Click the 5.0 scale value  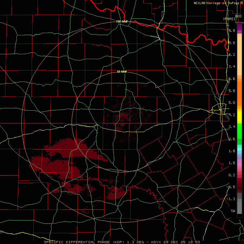coord(232,103)
